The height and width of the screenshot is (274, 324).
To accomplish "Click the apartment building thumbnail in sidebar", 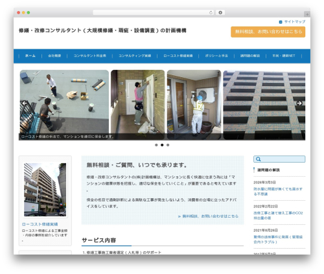I will [x=45, y=190].
